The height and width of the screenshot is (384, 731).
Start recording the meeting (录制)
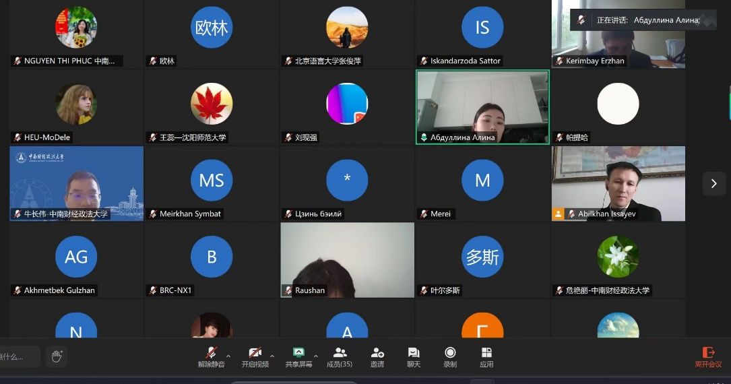pos(450,356)
